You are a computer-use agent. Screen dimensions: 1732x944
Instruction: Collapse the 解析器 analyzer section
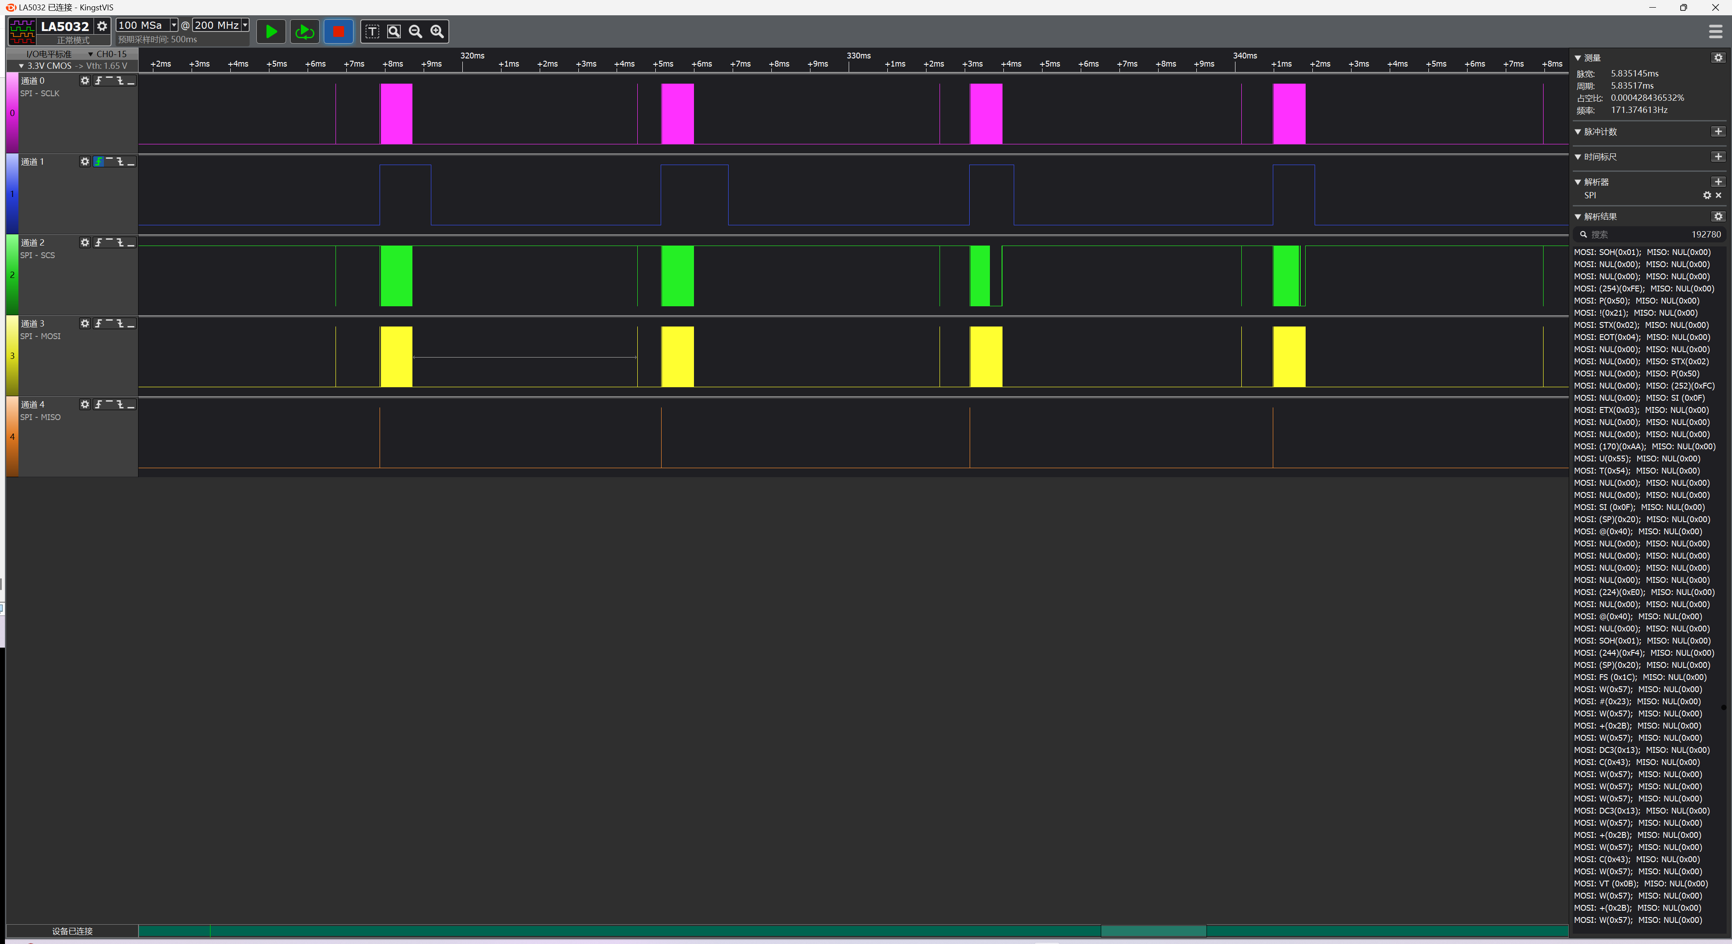1577,182
